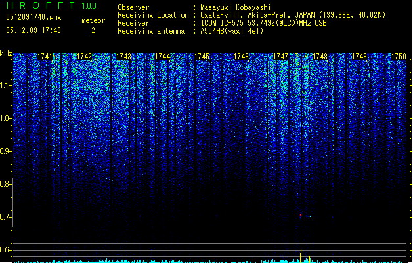Click the tall yellow signal peak
This screenshot has height=263, width=413.
coord(301,256)
